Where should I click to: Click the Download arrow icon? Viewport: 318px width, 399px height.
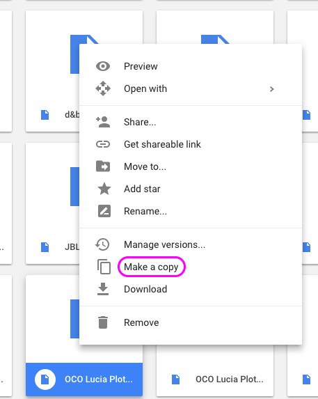(103, 289)
